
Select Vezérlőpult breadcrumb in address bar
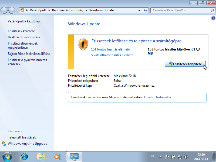(38, 10)
